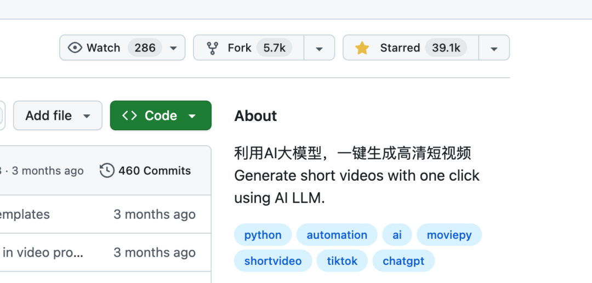This screenshot has width=592, height=283.
Task: Click the eye icon on the Watch button
Action: [75, 48]
